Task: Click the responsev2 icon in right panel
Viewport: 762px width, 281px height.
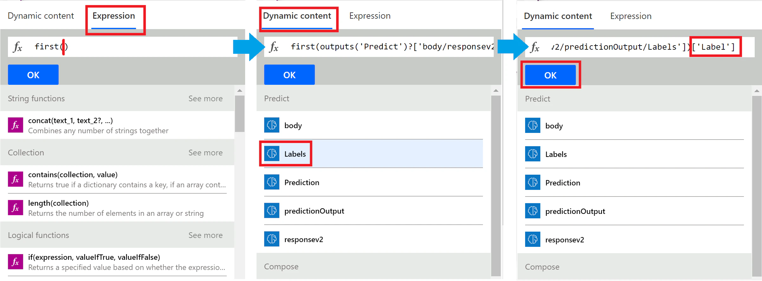Action: [x=533, y=239]
